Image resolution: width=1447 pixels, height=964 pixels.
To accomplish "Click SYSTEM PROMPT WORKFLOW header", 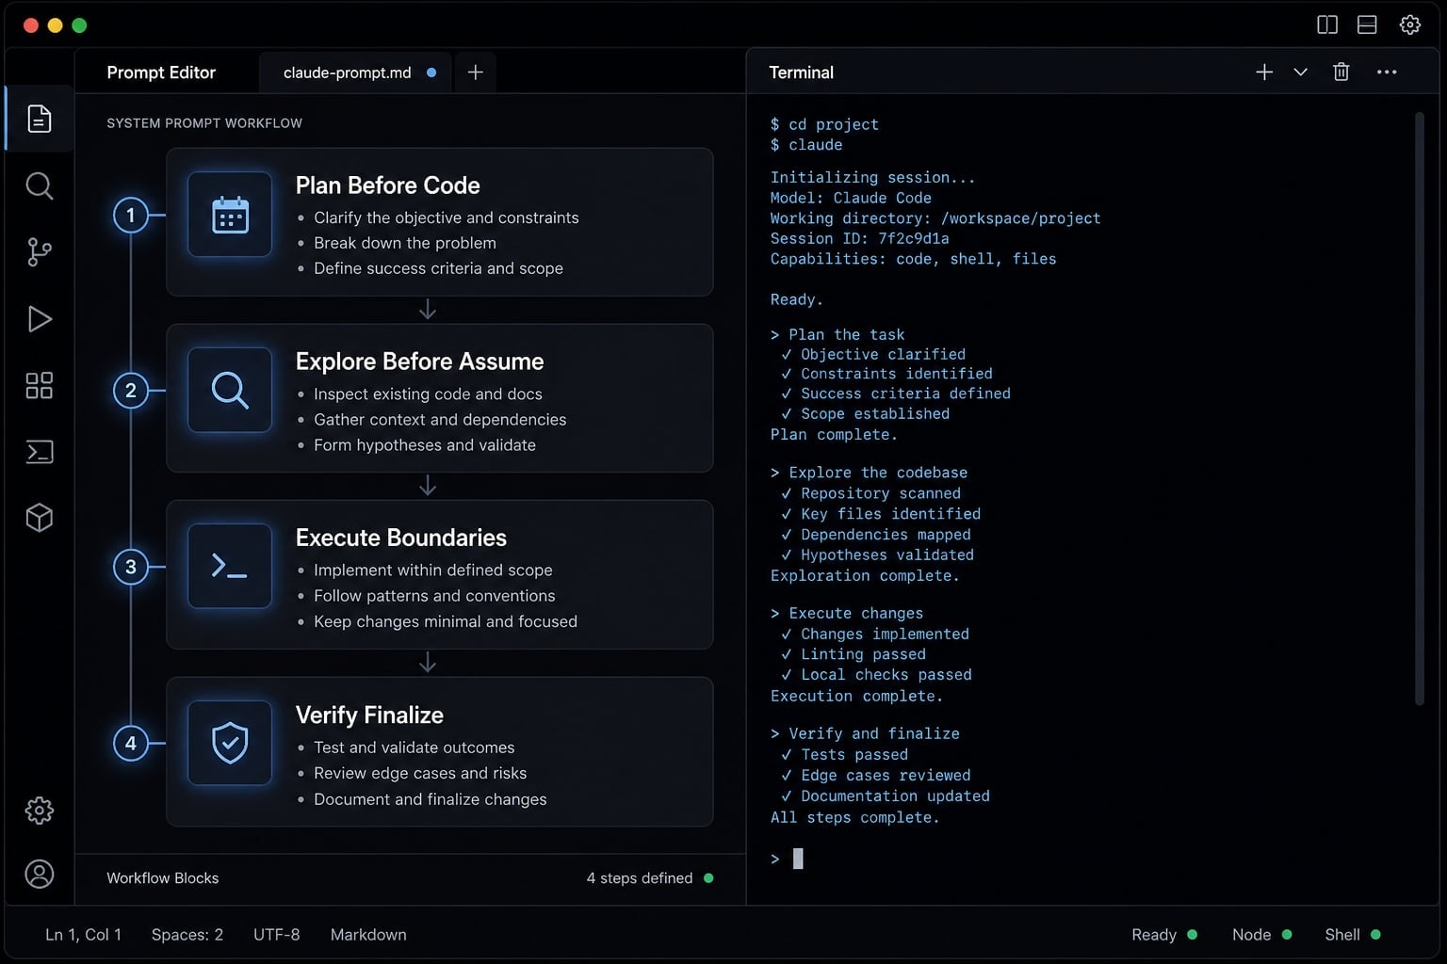I will point(204,123).
